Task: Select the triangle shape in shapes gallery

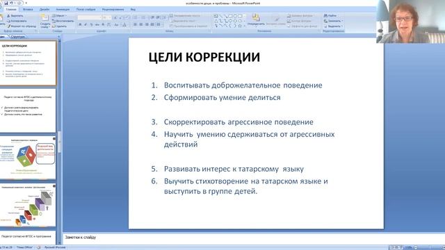Action: [216, 21]
